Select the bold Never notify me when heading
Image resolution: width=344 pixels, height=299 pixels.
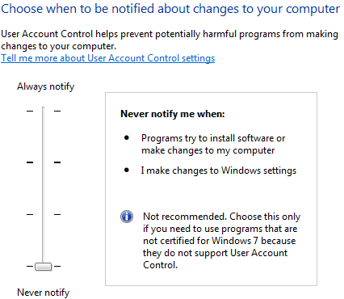pos(173,114)
